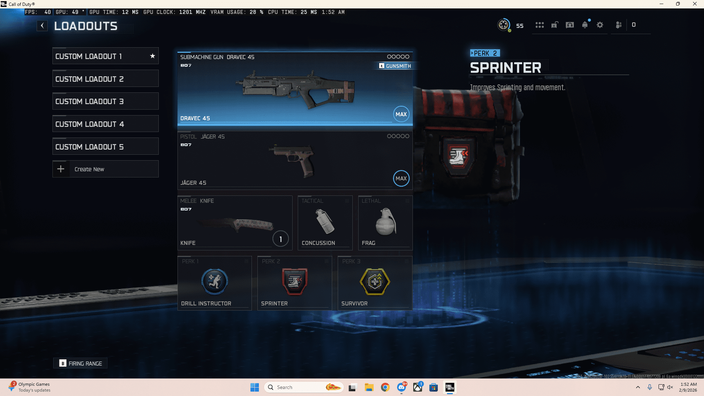Click 'Improves Sprinting and movement.' description
Viewport: 704px width, 396px height.
(517, 87)
